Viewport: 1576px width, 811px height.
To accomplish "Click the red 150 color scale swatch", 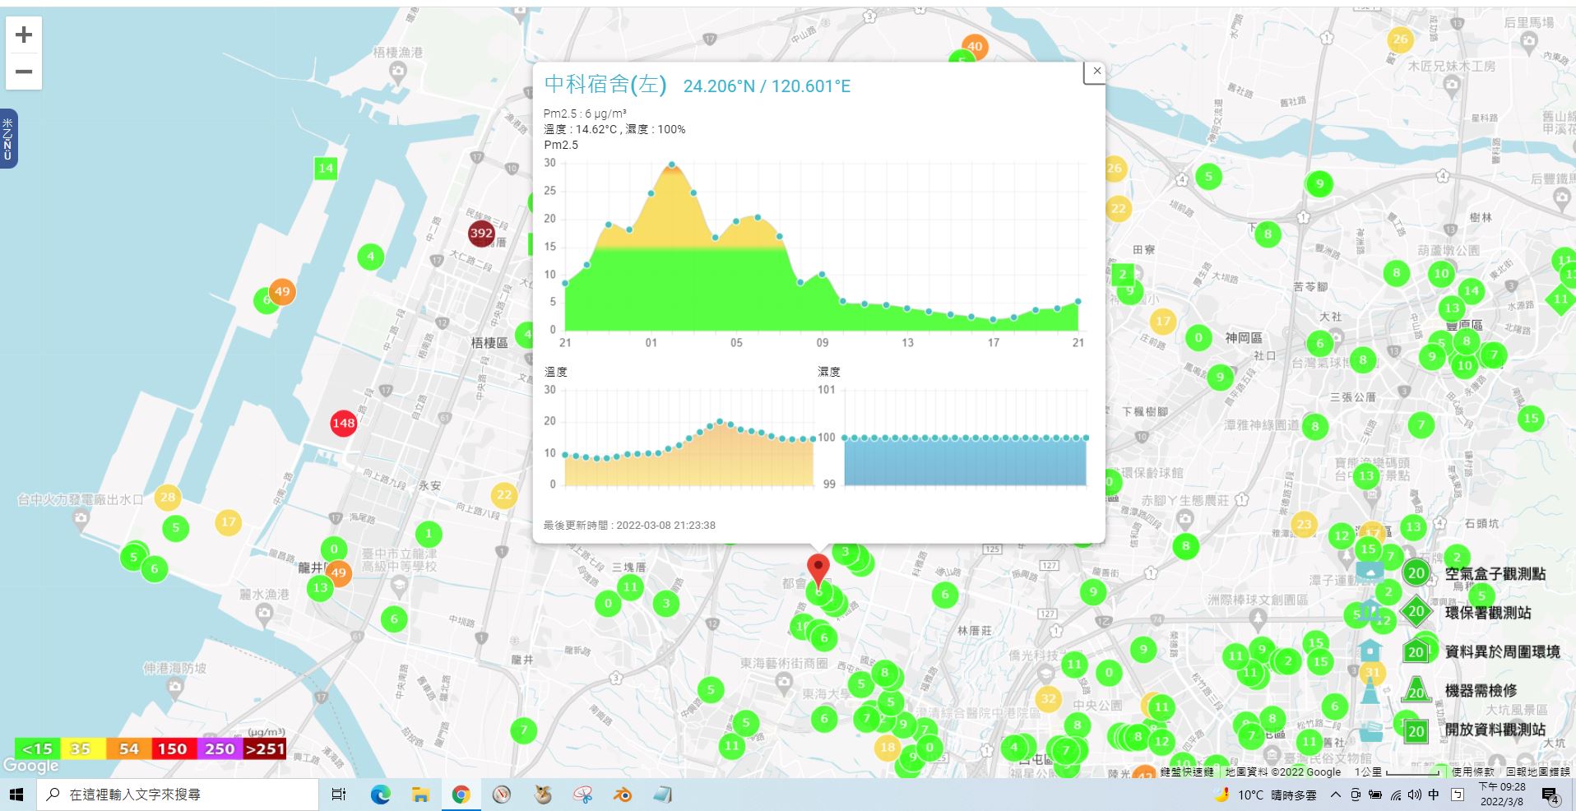I will pos(173,748).
